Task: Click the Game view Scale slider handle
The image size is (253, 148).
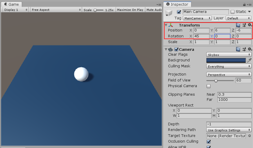Action: 95,10
